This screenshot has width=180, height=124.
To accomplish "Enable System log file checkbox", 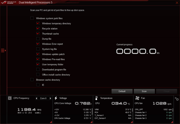I will (38, 49).
